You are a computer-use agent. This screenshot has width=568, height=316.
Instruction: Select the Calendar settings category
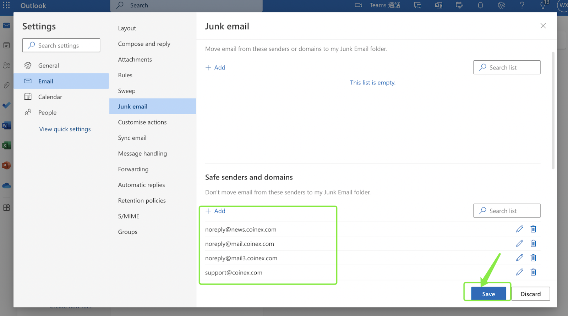(50, 97)
